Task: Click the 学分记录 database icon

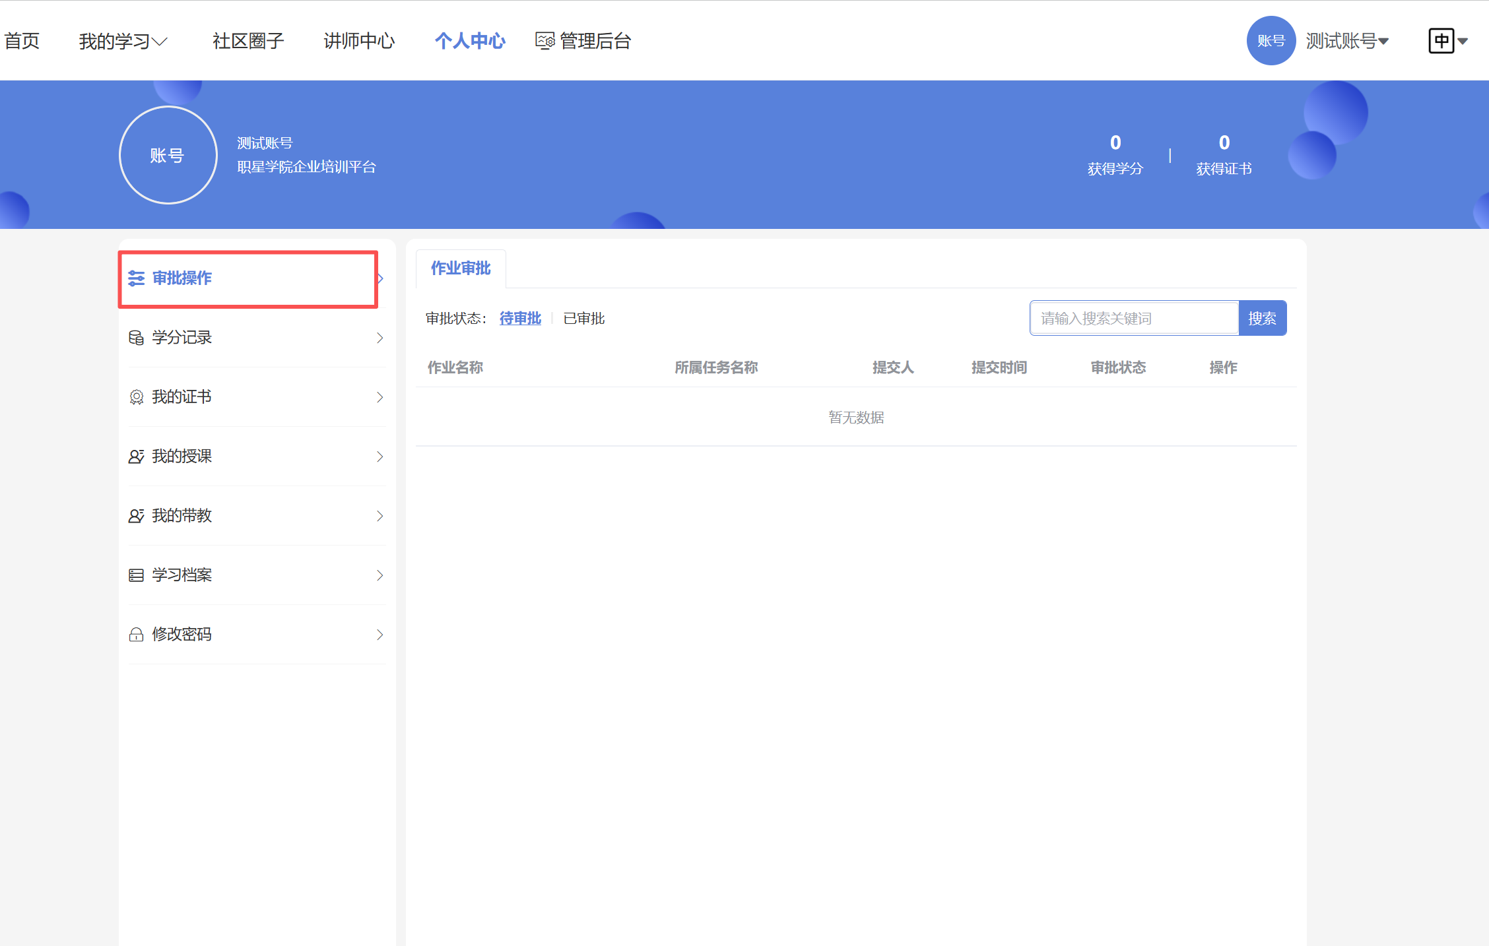Action: pos(137,337)
